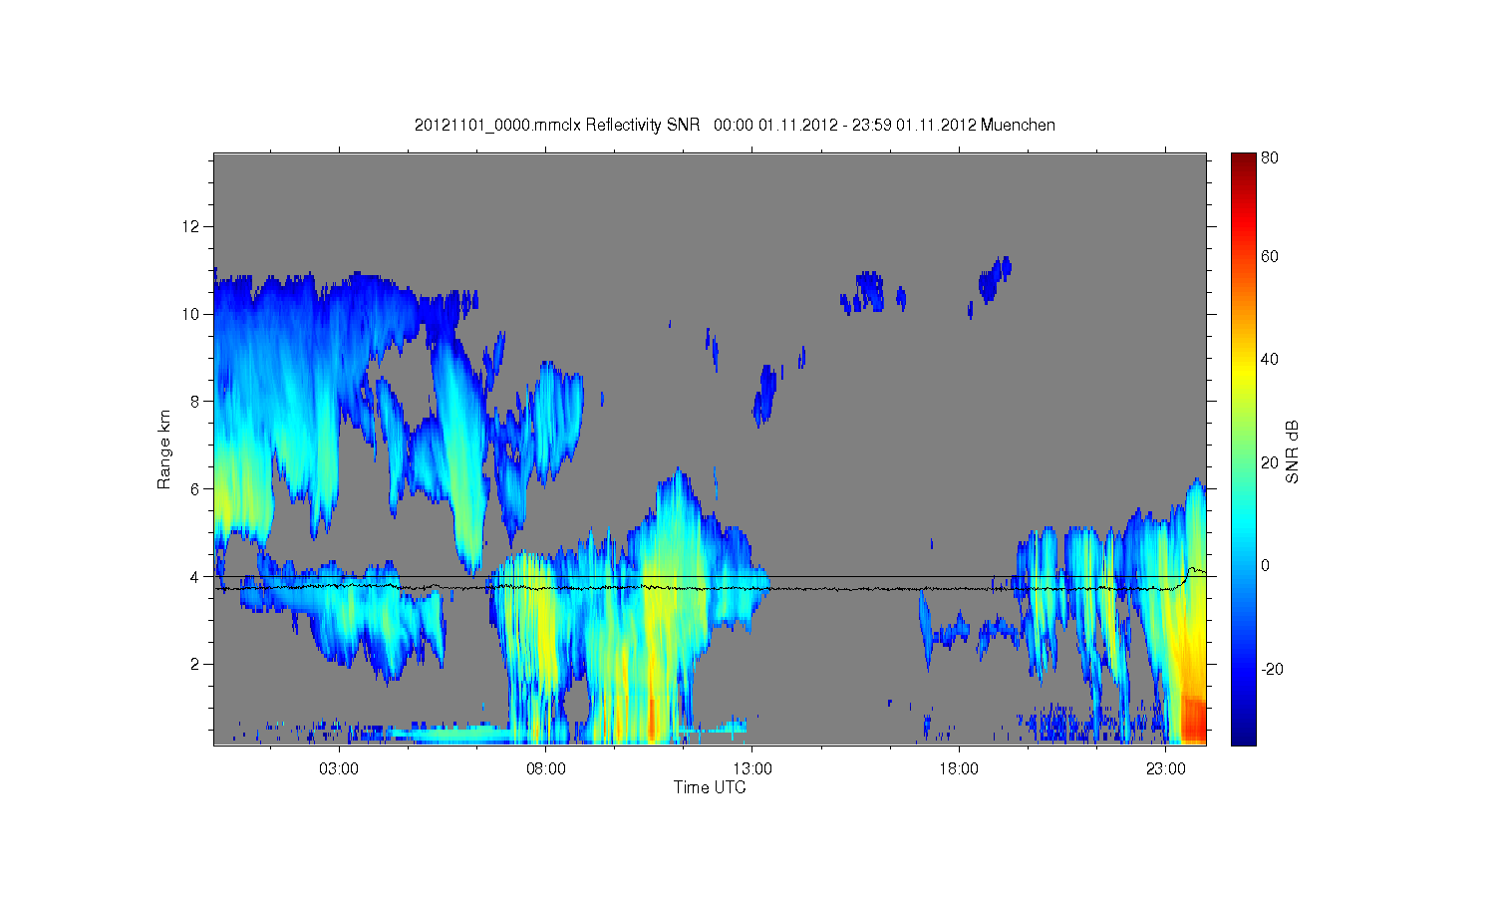Click the range axis value 4
The height and width of the screenshot is (897, 1495).
196,576
